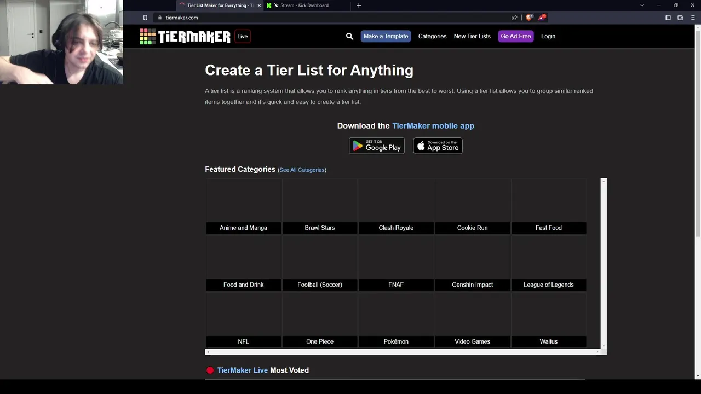
Task: Open the Brave Shields lion icon
Action: tap(529, 18)
